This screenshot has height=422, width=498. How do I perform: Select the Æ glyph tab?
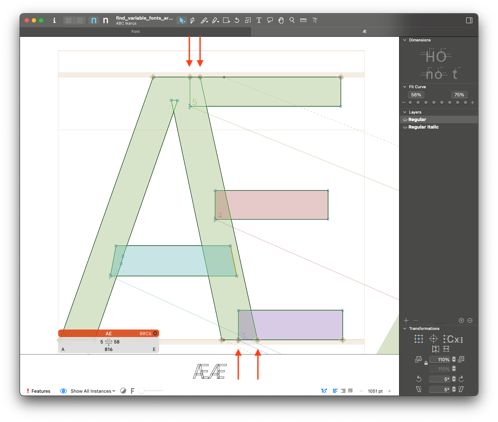click(x=364, y=31)
